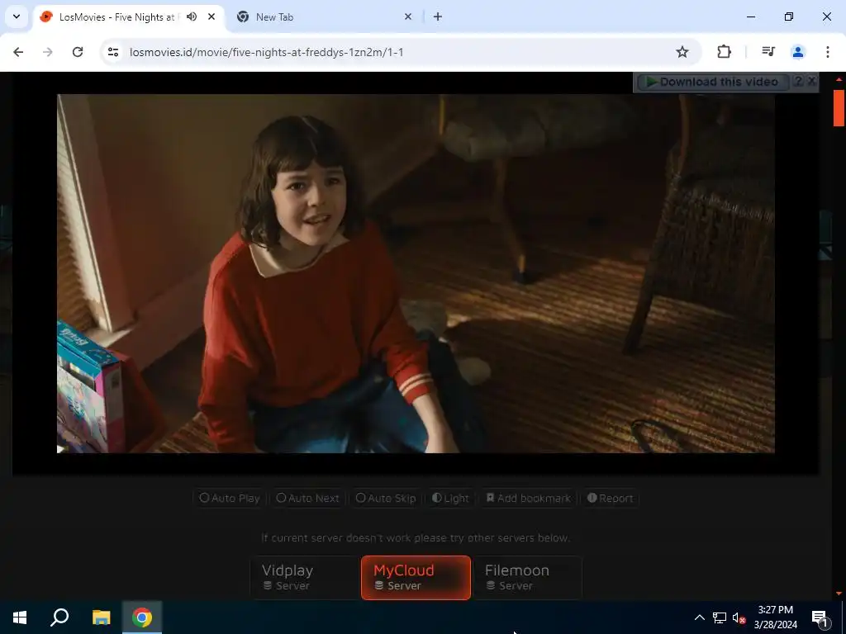Open a new browser tab with plus
This screenshot has width=846, height=634.
tap(438, 17)
